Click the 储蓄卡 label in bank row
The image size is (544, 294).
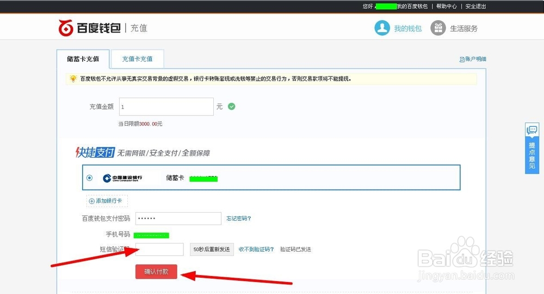click(x=175, y=178)
